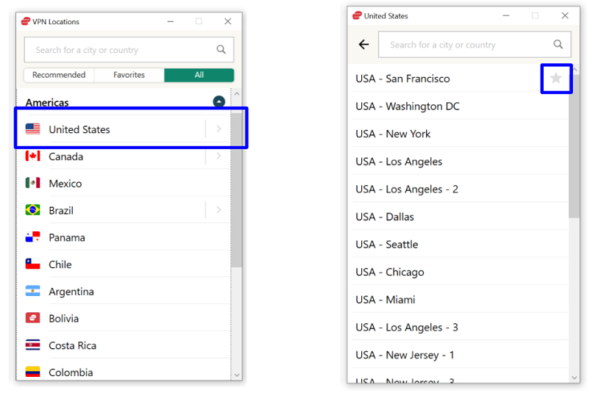593x393 pixels.
Task: Connect to USA - New York
Action: pyautogui.click(x=394, y=134)
